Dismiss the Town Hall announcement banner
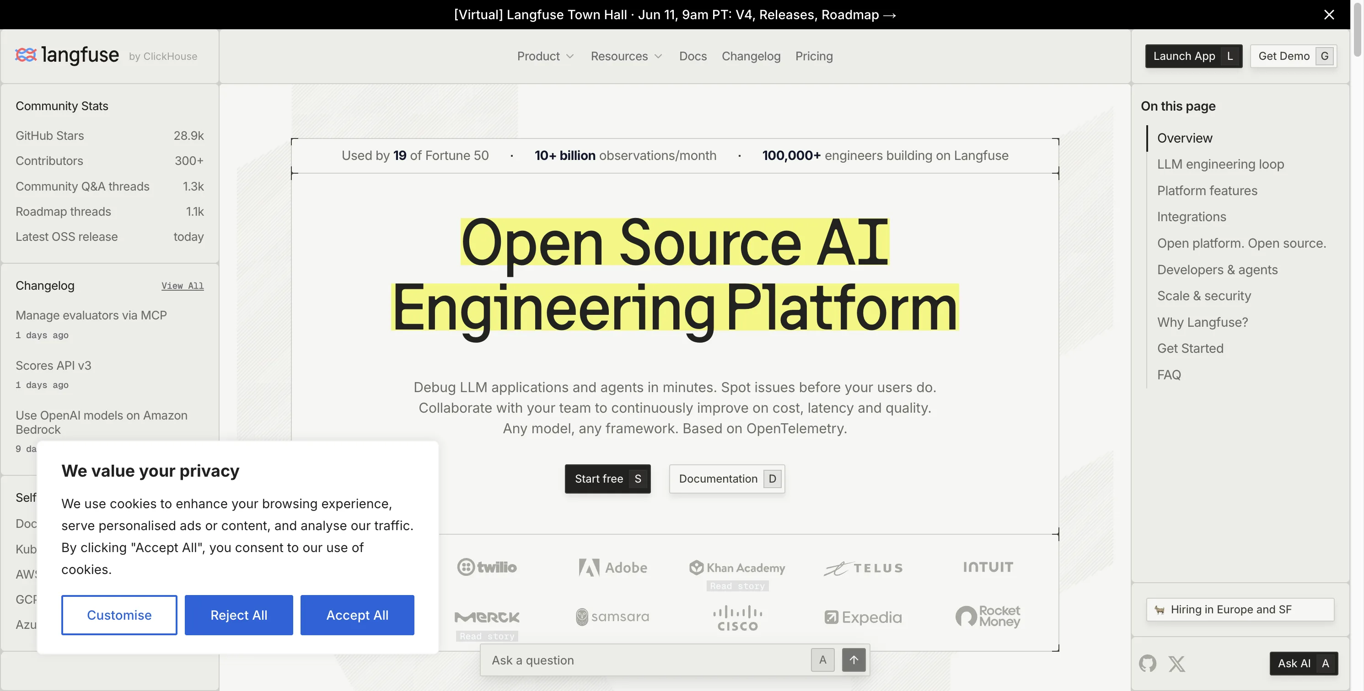Viewport: 1364px width, 691px height. [x=1329, y=14]
